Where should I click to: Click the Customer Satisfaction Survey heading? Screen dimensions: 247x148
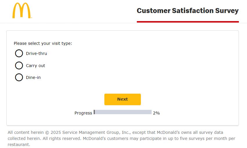click(x=188, y=11)
